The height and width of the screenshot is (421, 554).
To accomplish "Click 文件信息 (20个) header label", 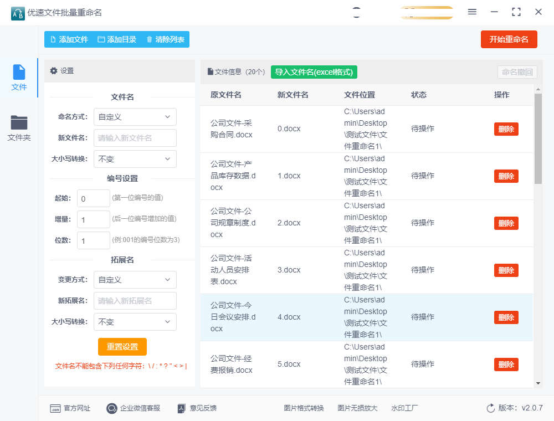I will [x=237, y=72].
